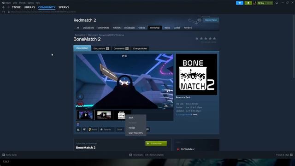Select the Discussions hub tab
295x166 pixels.
click(88, 28)
